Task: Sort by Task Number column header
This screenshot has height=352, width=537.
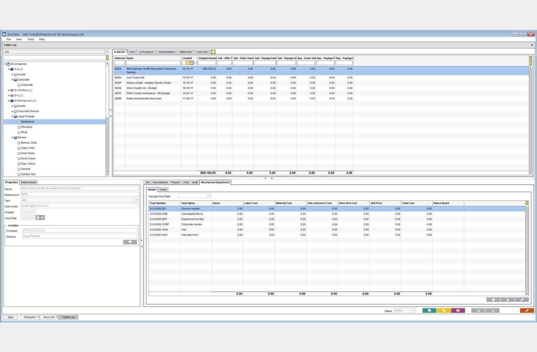Action: coord(164,203)
